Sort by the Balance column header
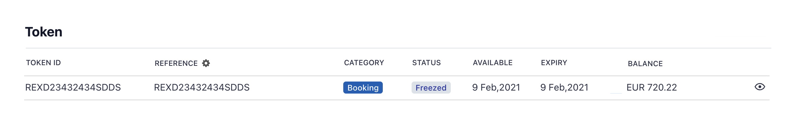This screenshot has width=789, height=136. click(645, 64)
